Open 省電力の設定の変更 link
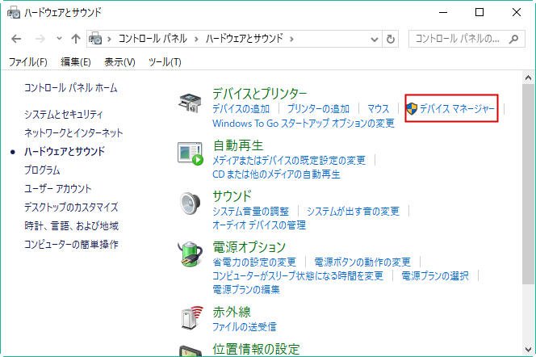536x357 pixels. coord(254,262)
